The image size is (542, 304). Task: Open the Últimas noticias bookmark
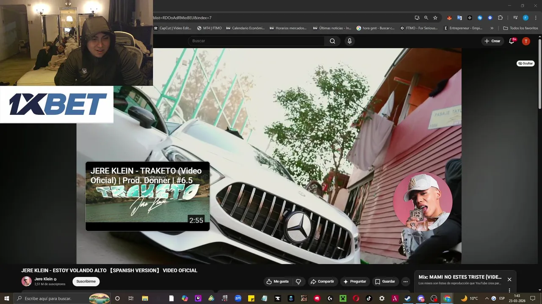point(332,28)
